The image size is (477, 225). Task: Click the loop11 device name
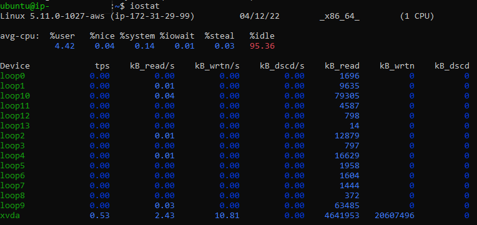[x=15, y=106]
